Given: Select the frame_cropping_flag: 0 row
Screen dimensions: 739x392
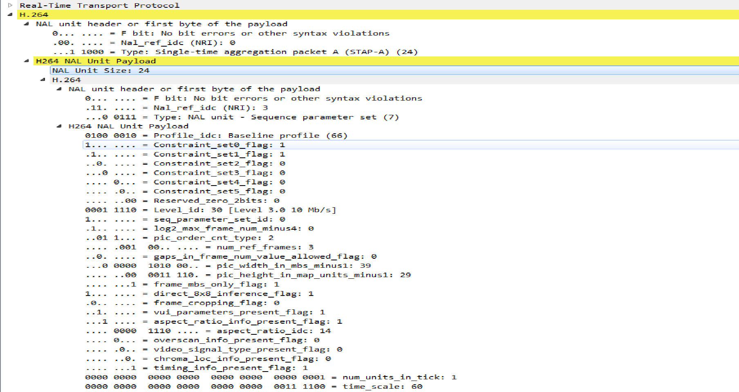Looking at the screenshot, I should pos(182,303).
